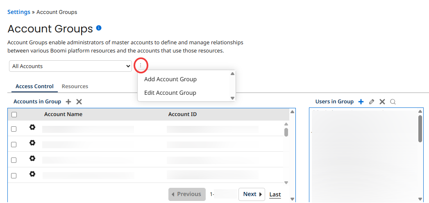429x203 pixels.
Task: Check the first account row checkbox
Action: click(14, 129)
